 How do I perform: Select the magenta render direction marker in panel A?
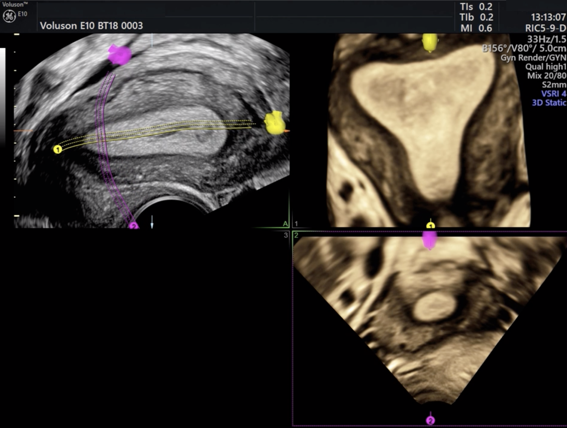tap(120, 55)
